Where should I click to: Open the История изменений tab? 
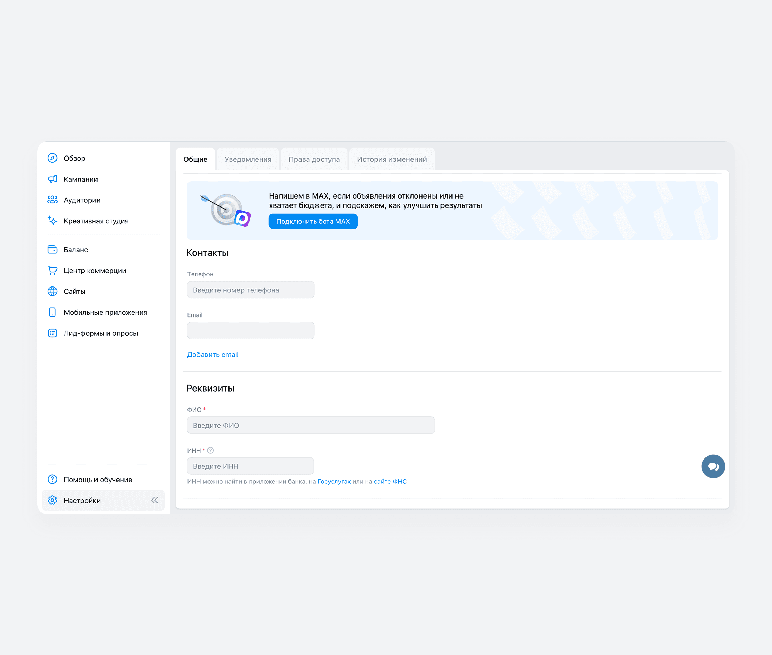[392, 159]
